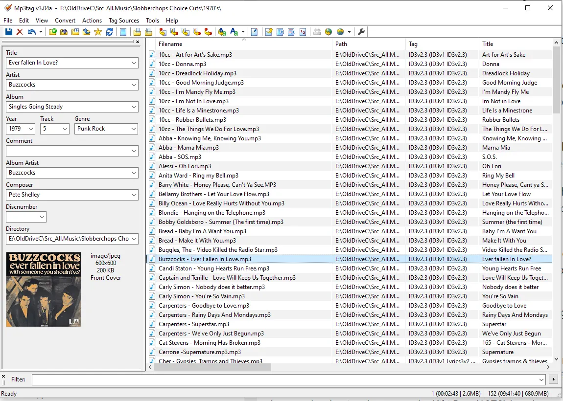Click the Buzzcocks cover art thumbnail
Viewport: 563px width, 401px height.
pyautogui.click(x=44, y=290)
